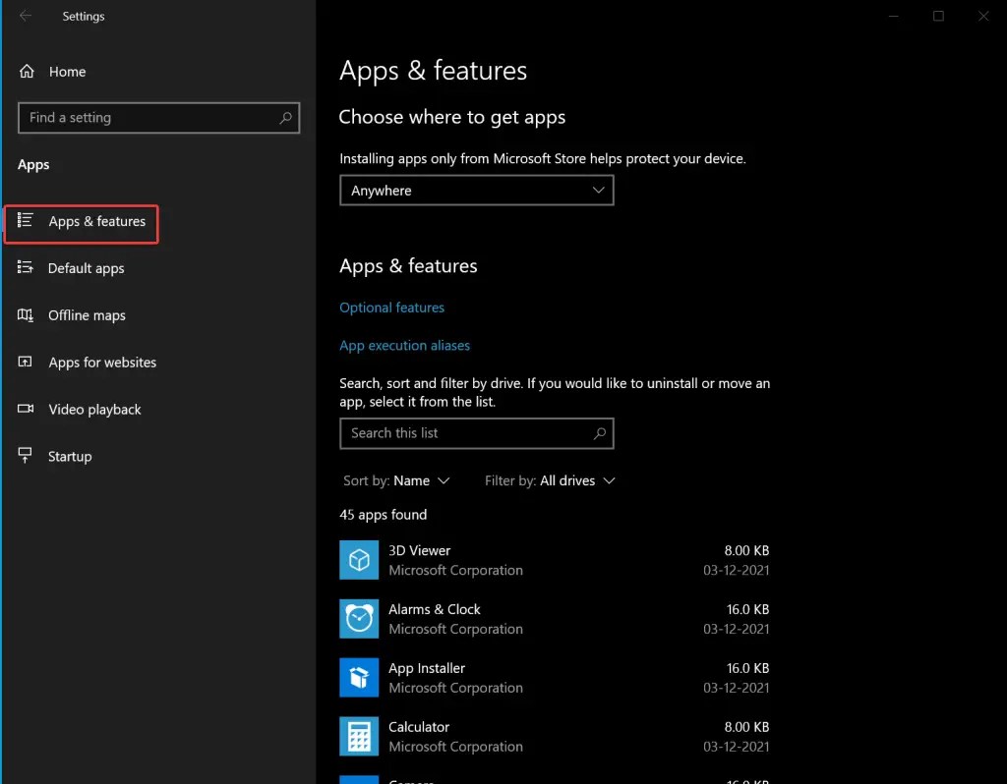The width and height of the screenshot is (1007, 784).
Task: Click the Alarms & Clock app icon
Action: 359,619
